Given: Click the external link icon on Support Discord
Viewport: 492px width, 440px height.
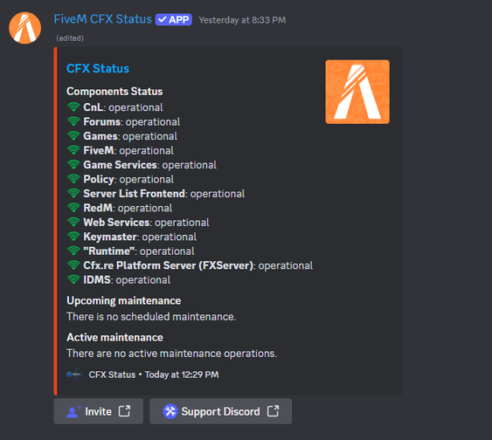Looking at the screenshot, I should click(273, 411).
